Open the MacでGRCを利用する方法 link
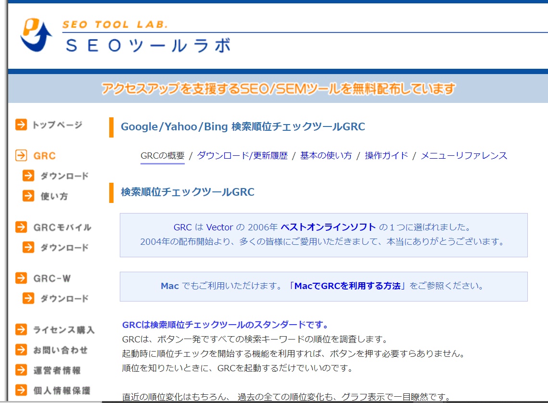This screenshot has height=403, width=548. click(347, 286)
